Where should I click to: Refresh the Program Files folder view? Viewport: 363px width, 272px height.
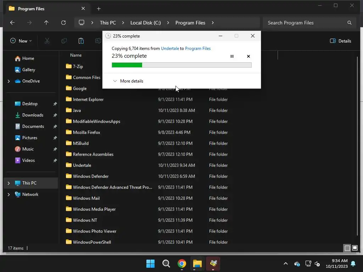63,23
